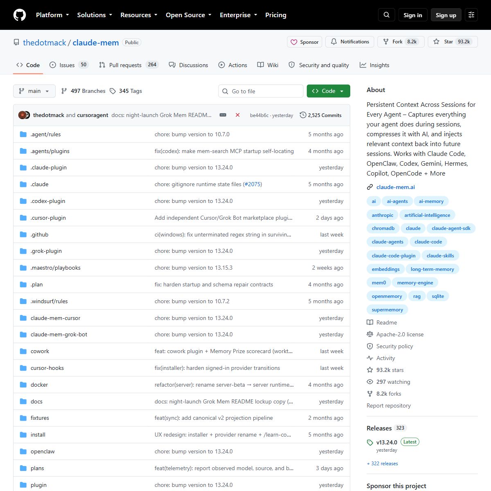Open the v13.24.0 Latest release

coord(393,442)
